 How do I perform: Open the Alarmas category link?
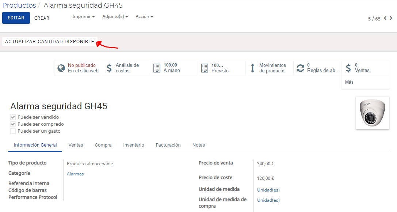tap(75, 174)
